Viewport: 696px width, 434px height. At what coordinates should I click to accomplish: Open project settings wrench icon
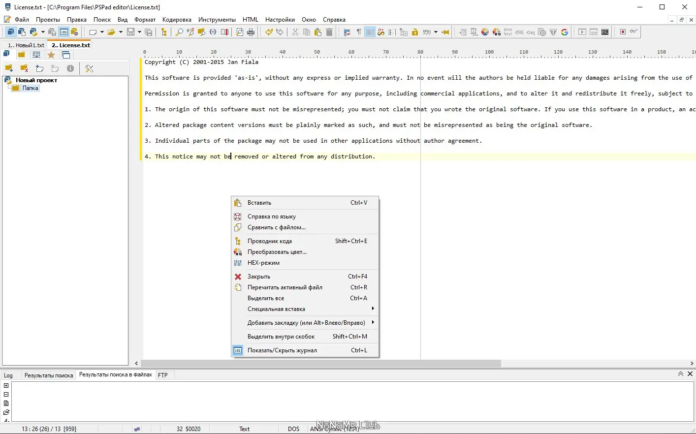click(x=89, y=68)
